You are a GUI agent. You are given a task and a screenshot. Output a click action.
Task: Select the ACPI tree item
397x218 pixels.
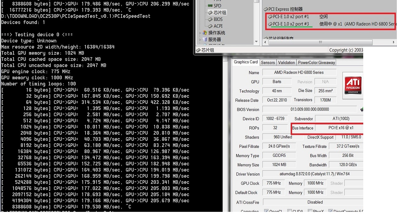point(218,26)
